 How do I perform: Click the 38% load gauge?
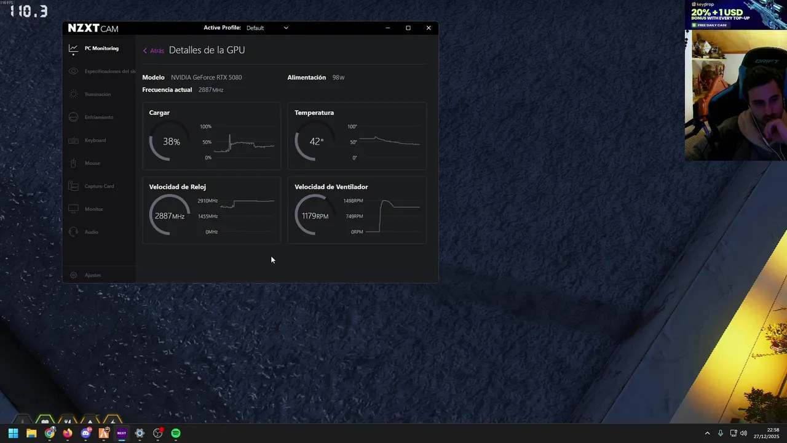coord(170,142)
